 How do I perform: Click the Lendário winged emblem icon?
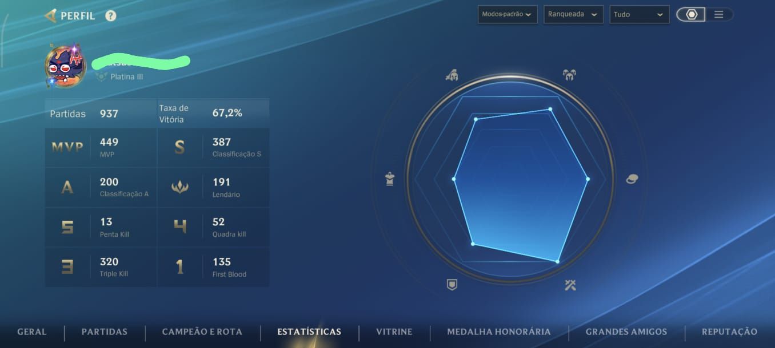[x=179, y=187]
